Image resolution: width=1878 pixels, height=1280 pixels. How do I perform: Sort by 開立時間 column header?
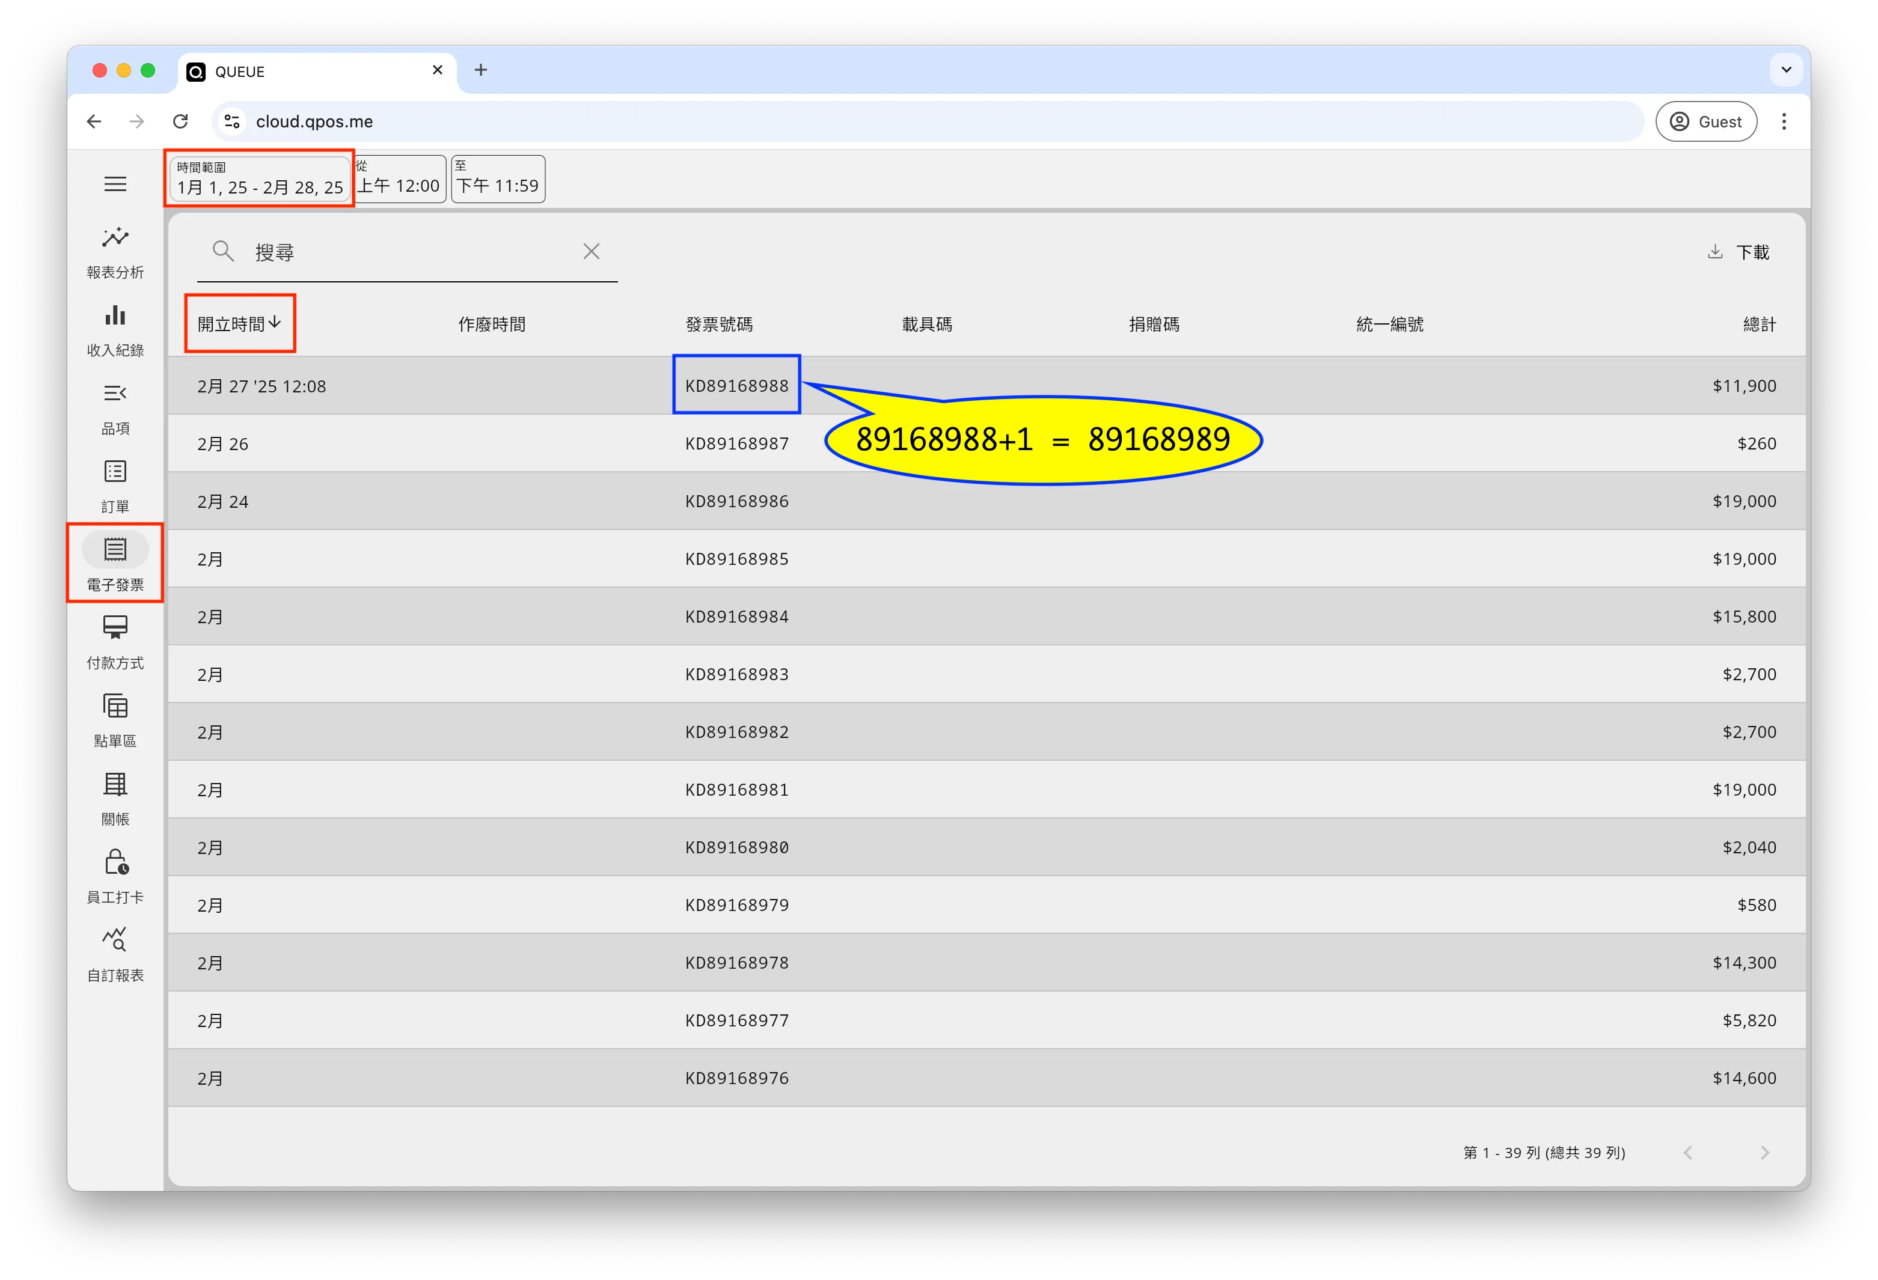pos(240,324)
